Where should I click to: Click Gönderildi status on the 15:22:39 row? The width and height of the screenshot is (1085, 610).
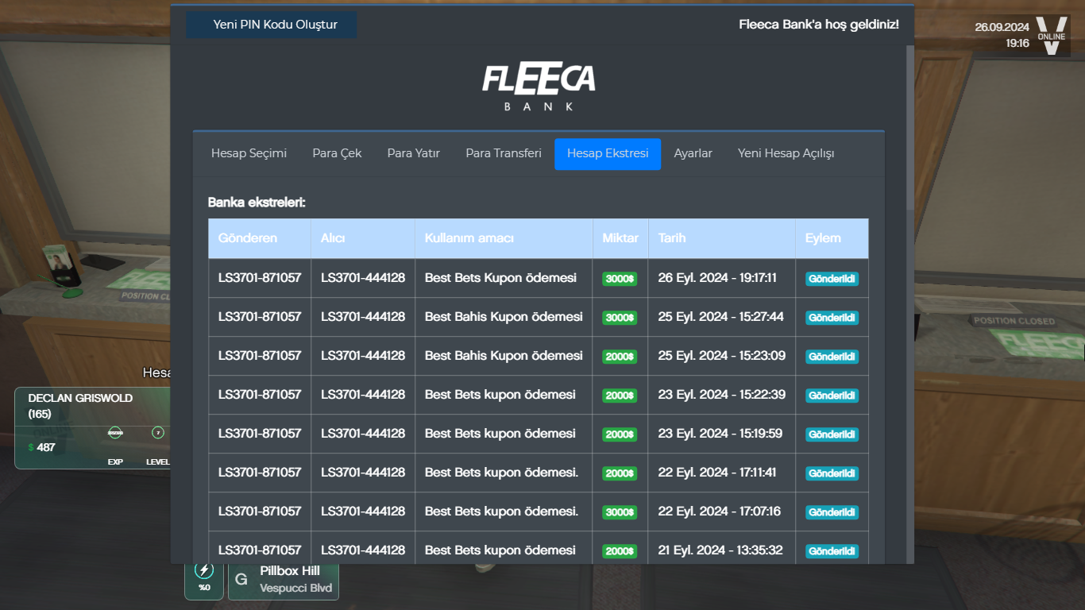[832, 396]
